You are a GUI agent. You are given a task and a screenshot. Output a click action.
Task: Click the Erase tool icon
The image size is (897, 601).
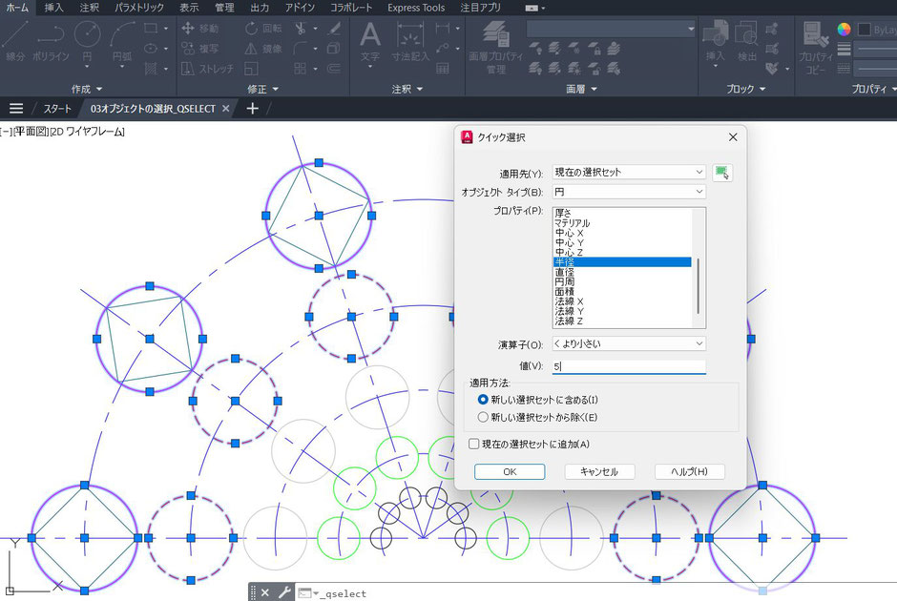(x=334, y=28)
